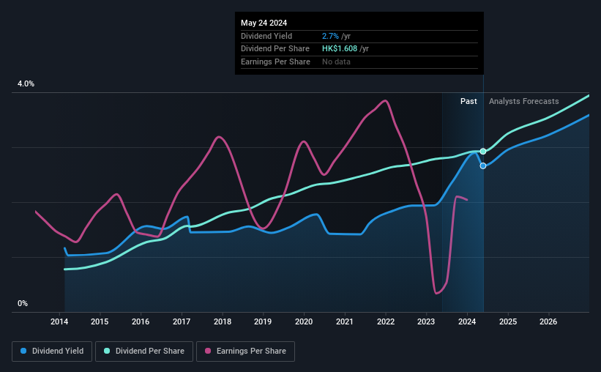Click the Earnings Per Share tooltip row
601x372 pixels.
[359, 62]
